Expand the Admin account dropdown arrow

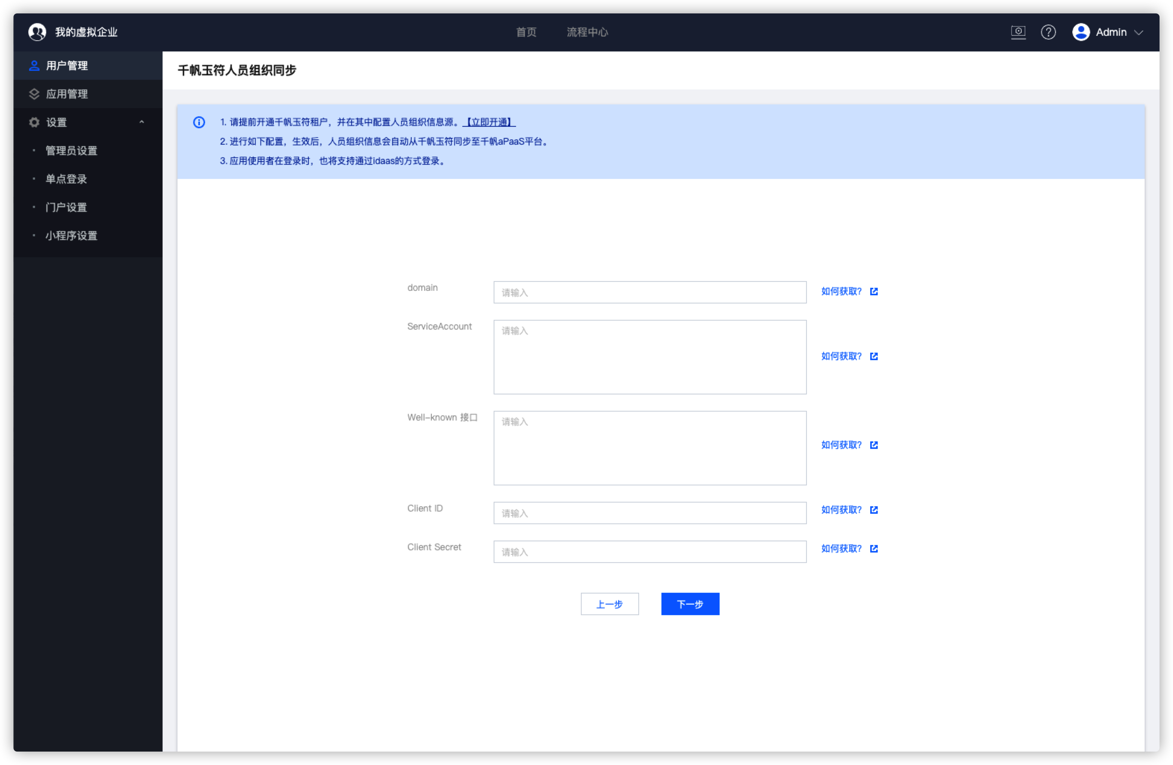coord(1138,32)
